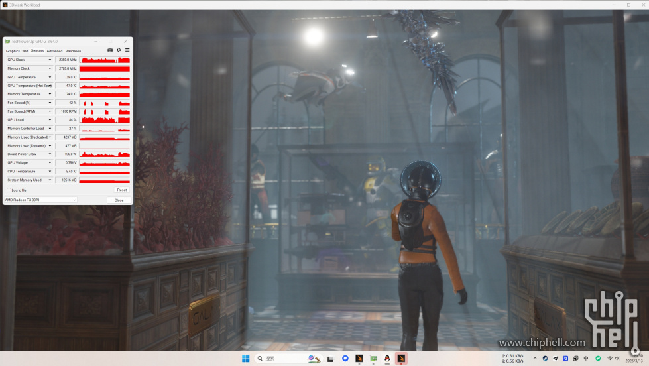649x366 pixels.
Task: Click the GPU-Z refresh icon
Action: (x=119, y=50)
